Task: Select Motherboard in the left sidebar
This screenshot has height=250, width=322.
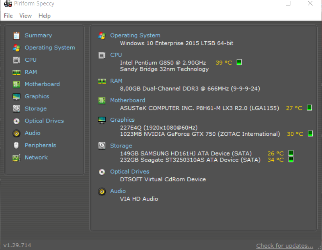Action: tap(42, 84)
